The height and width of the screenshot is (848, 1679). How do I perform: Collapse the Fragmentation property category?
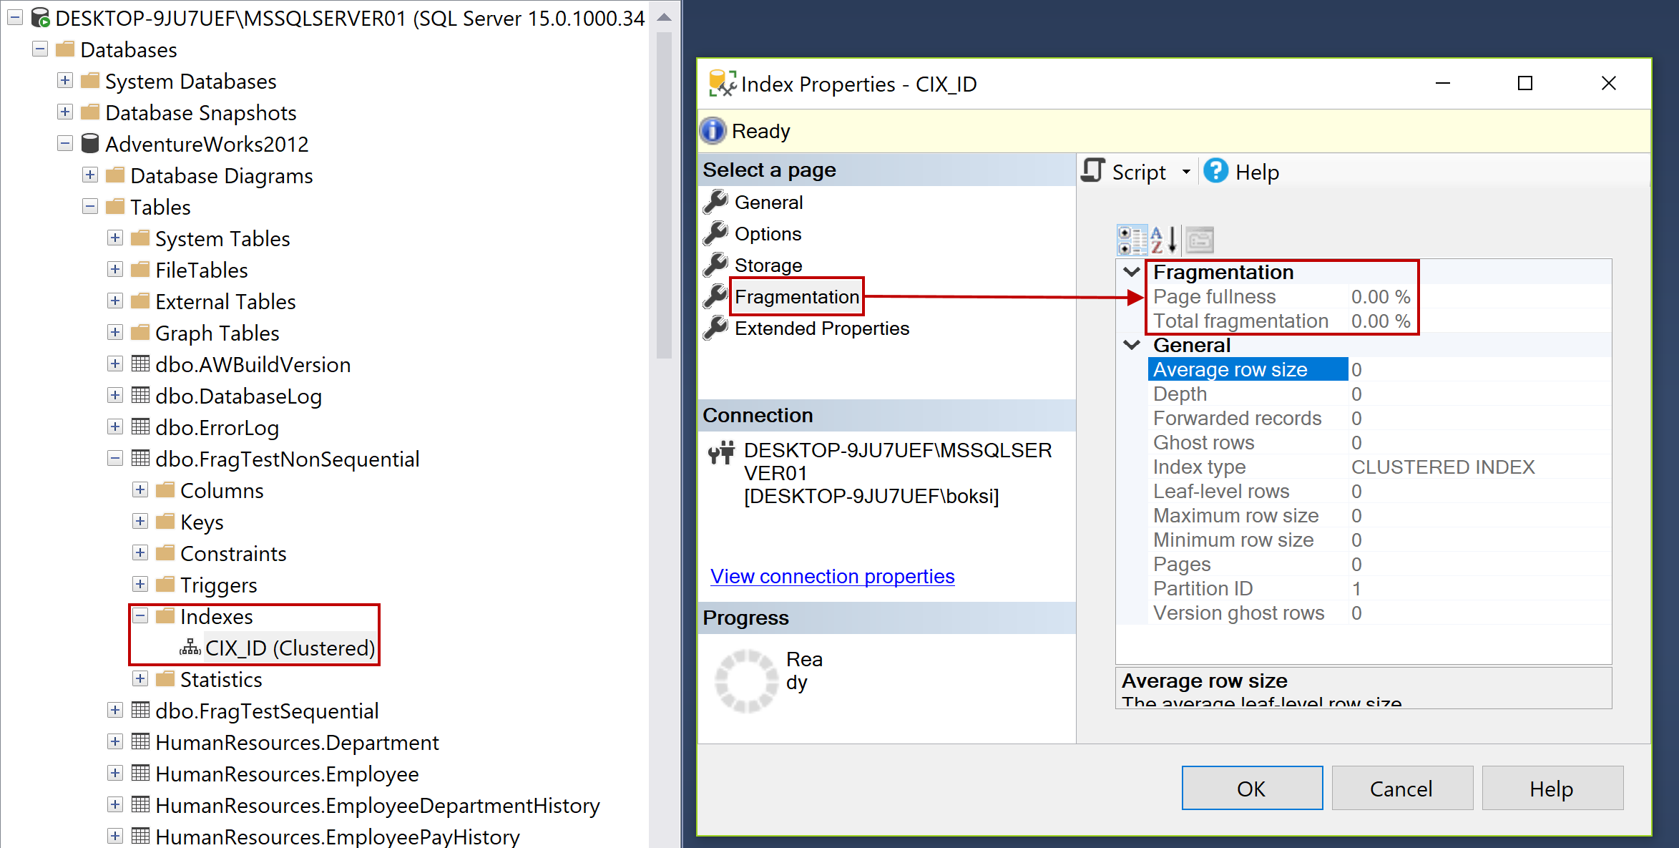[x=1132, y=272]
